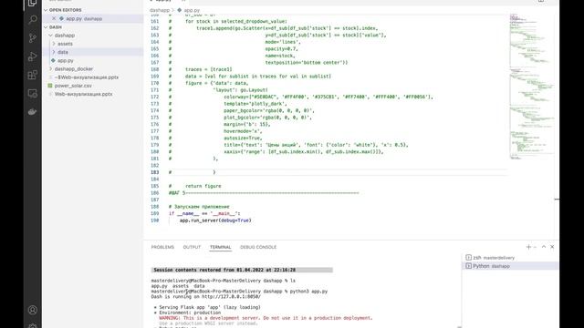Follow the http://127.0.0.1:8050/ link in terminal
584x328 pixels.
coord(231,297)
